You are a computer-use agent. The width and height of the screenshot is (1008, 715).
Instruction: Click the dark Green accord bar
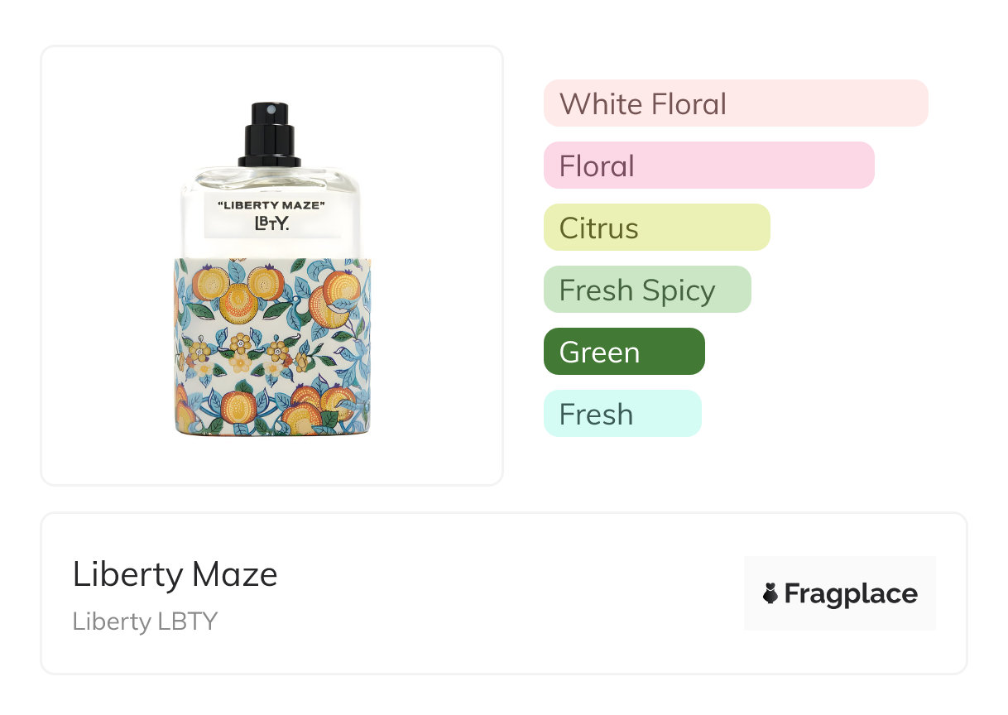tap(623, 352)
